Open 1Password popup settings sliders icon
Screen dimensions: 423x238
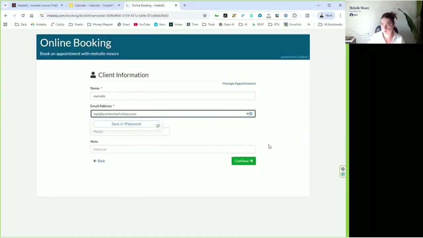158,126
